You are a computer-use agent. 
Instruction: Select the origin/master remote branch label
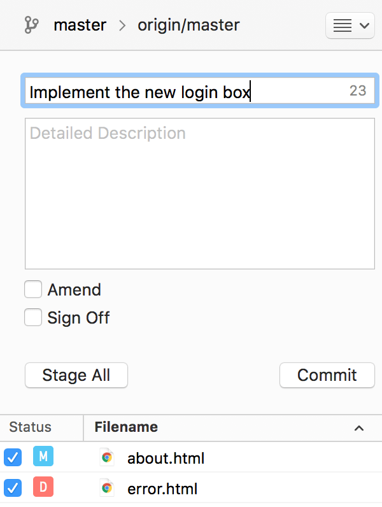(x=188, y=25)
